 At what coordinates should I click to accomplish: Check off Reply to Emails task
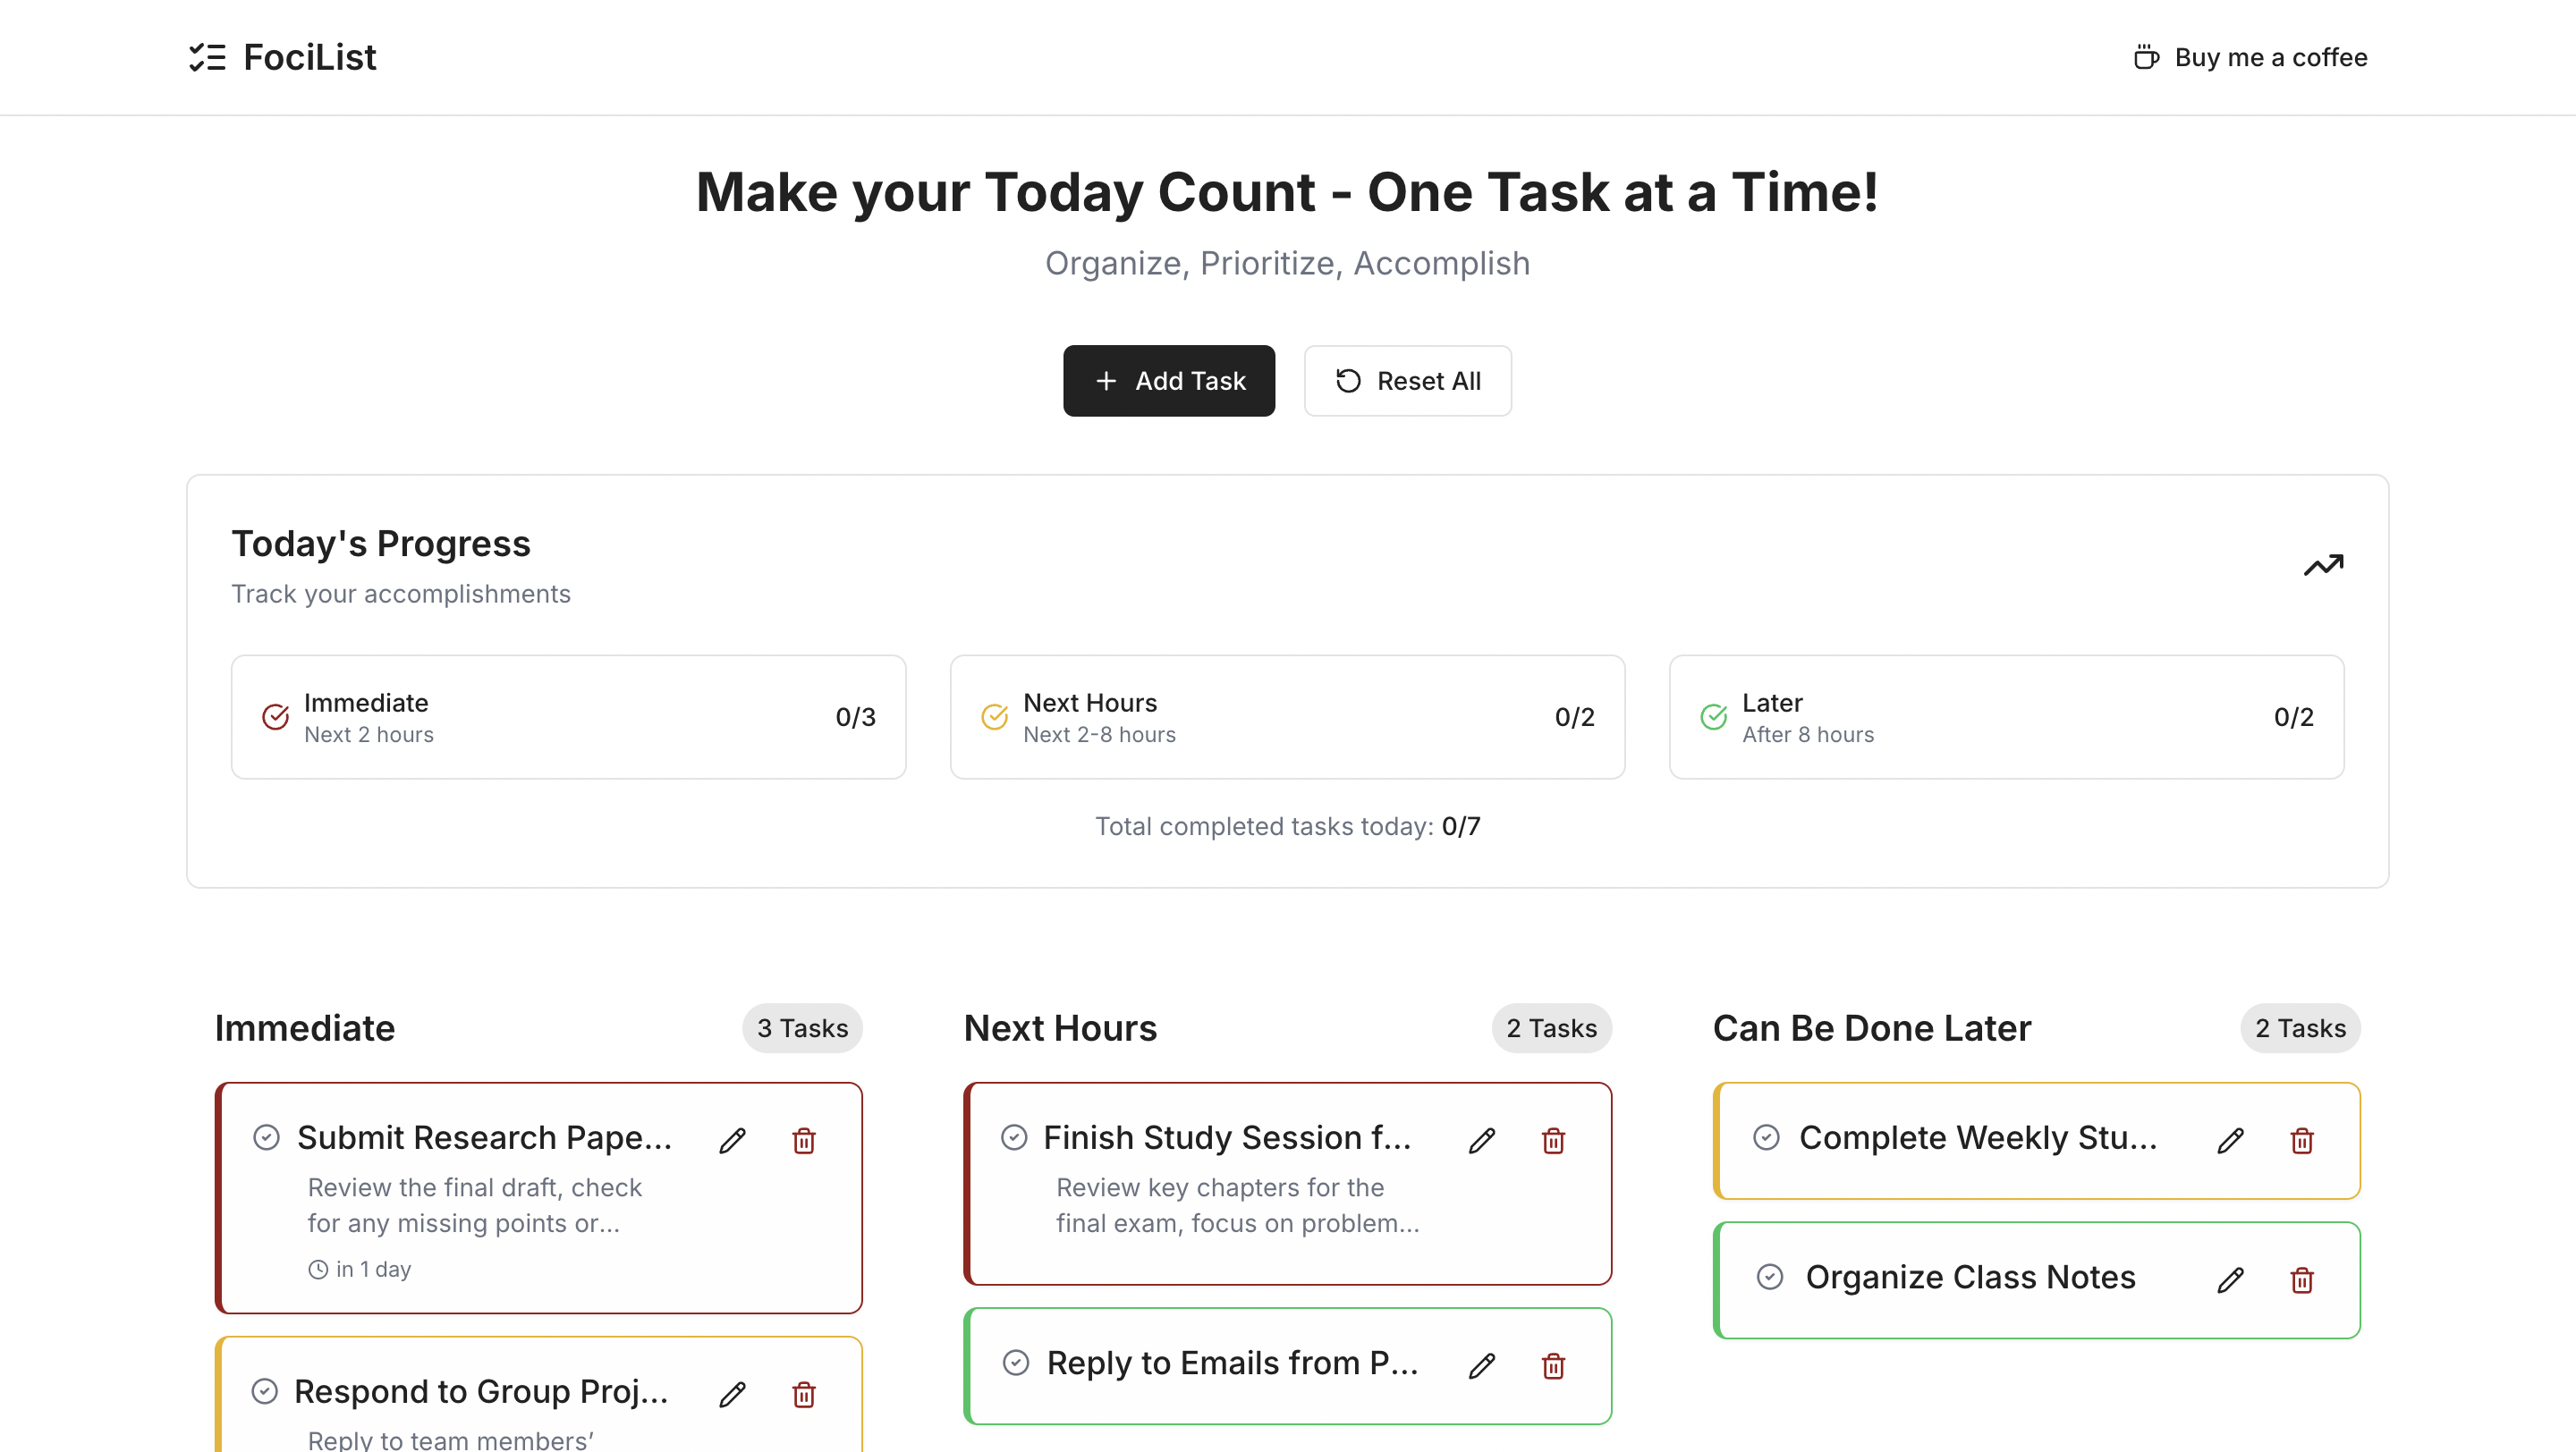pyautogui.click(x=1016, y=1363)
